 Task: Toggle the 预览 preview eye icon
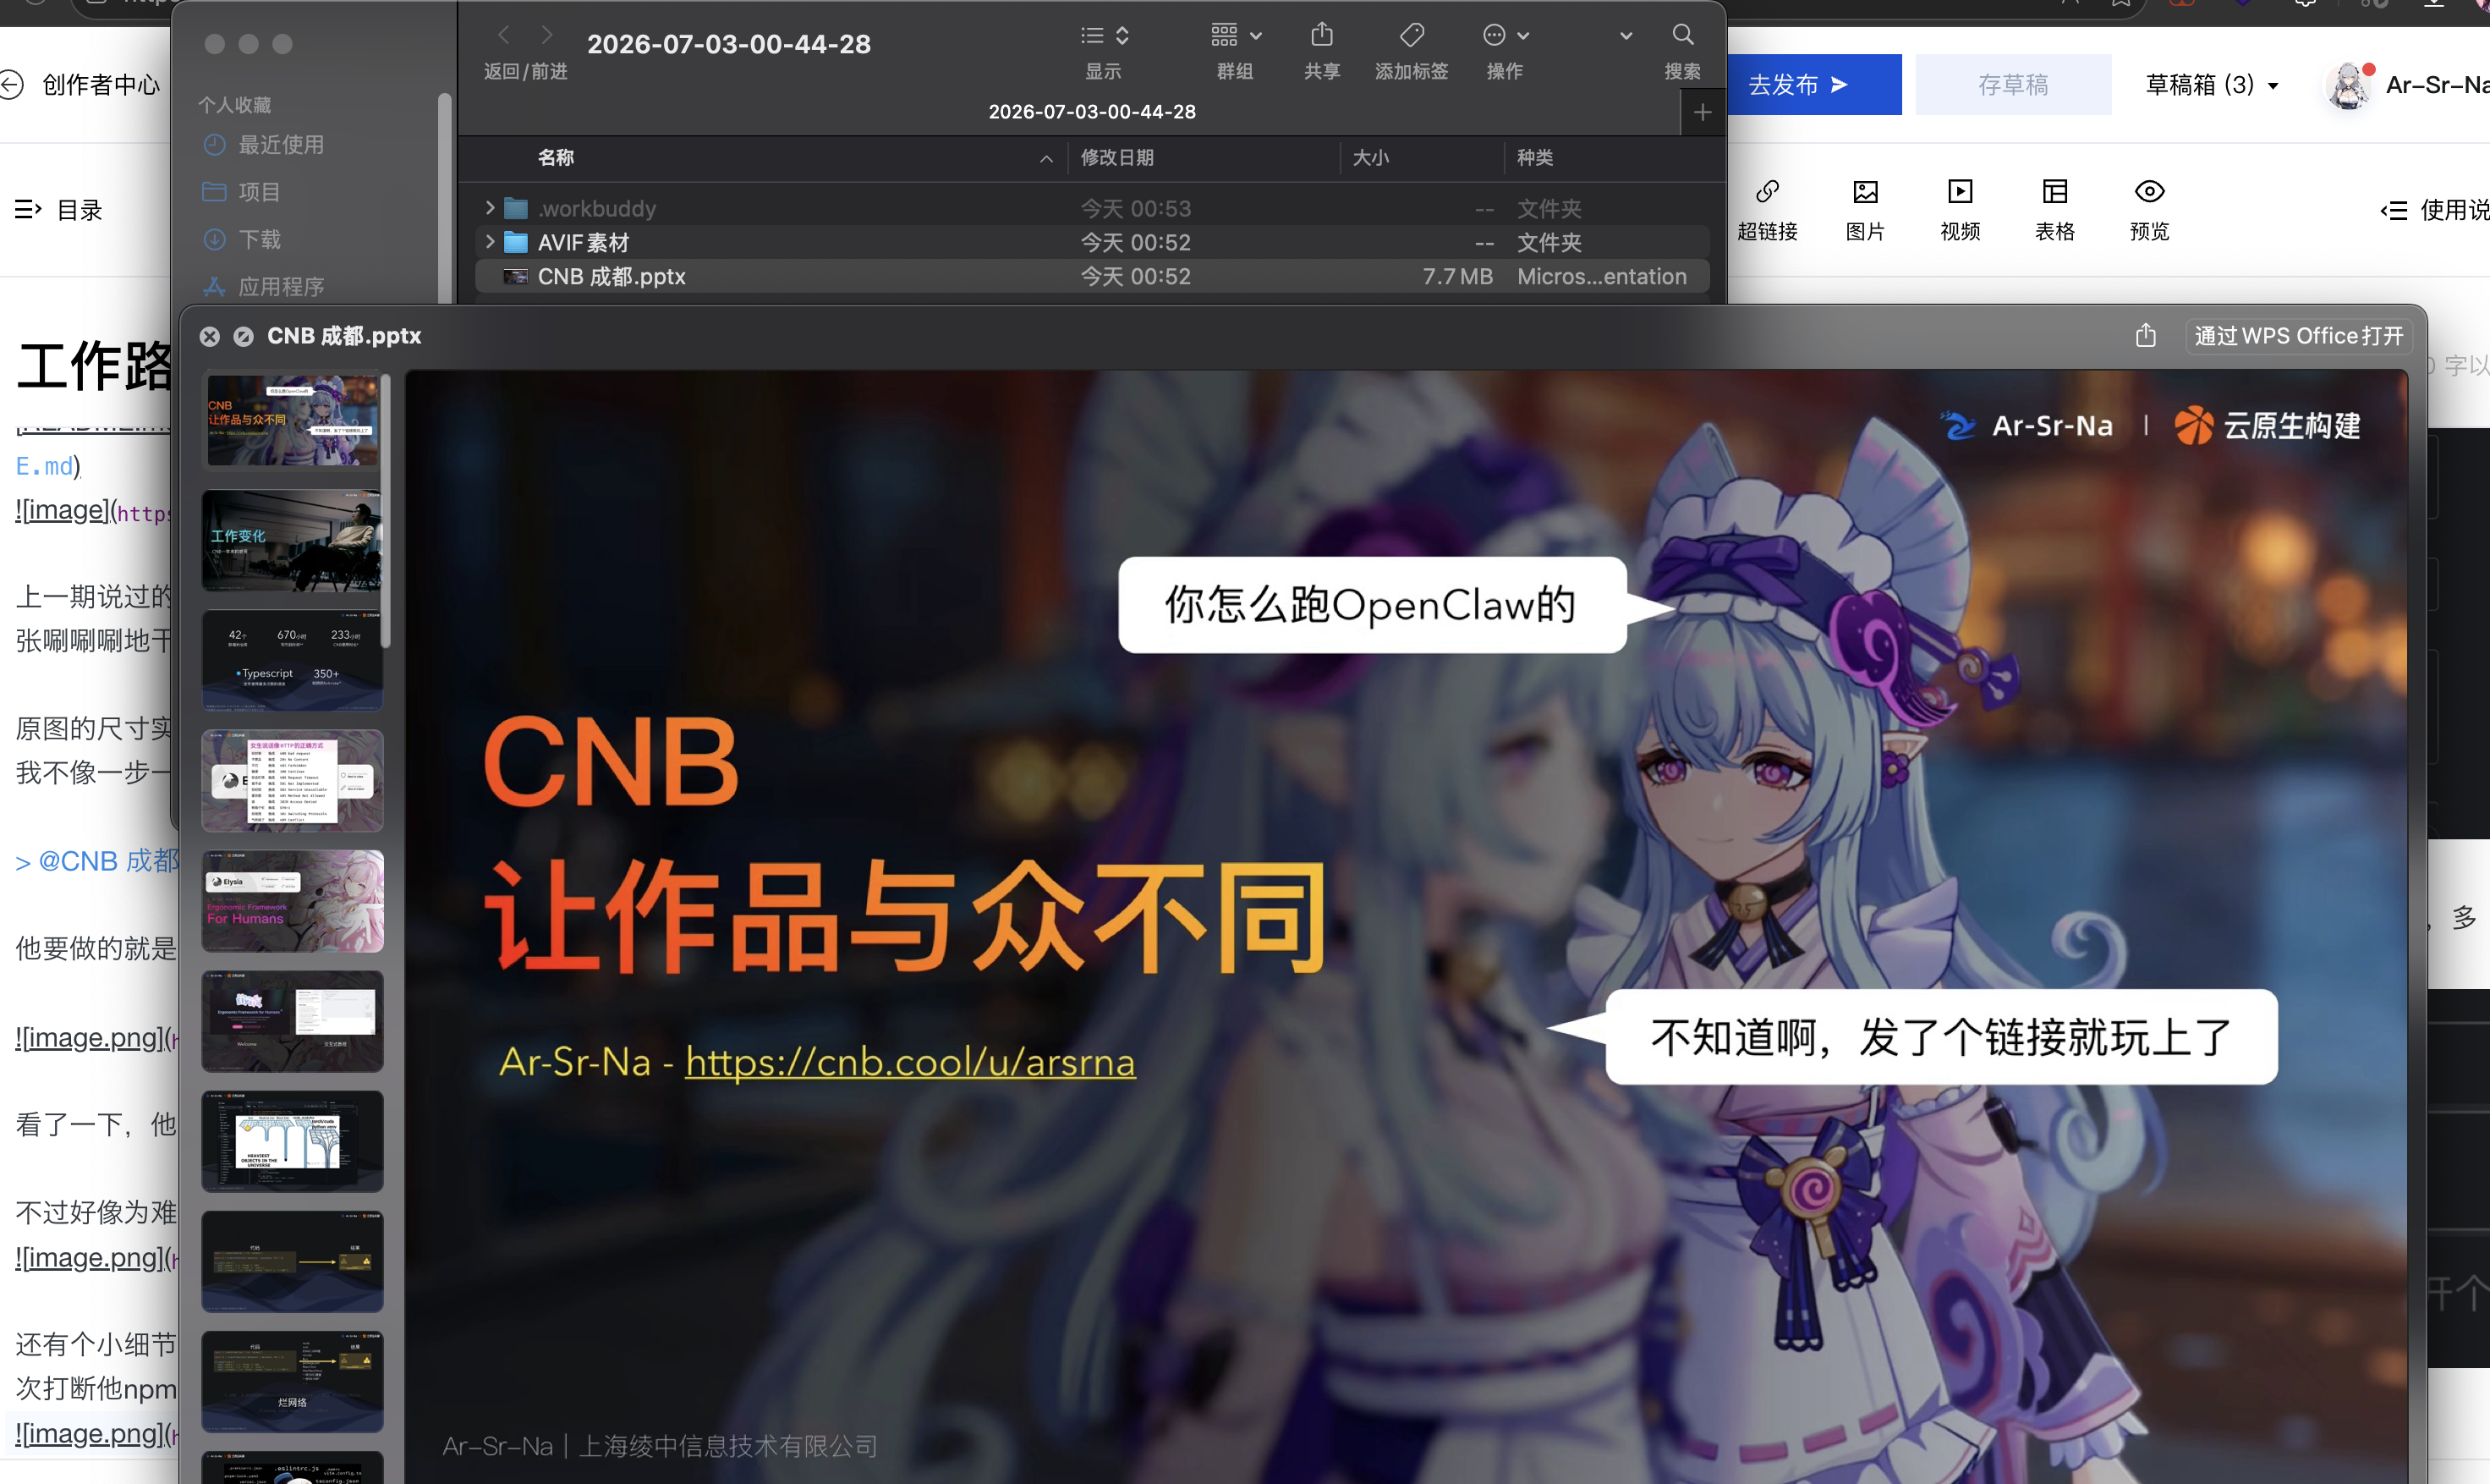tap(2149, 191)
